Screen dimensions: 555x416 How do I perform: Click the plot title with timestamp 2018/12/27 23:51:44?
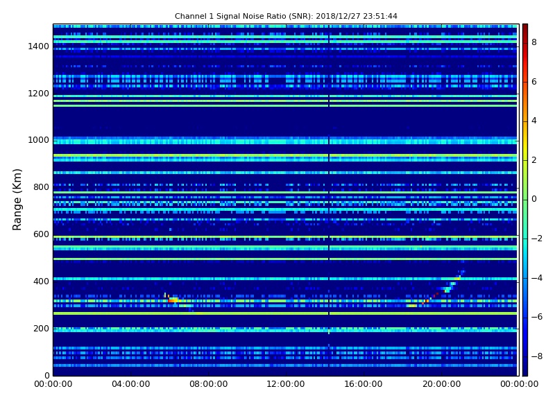pyautogui.click(x=286, y=16)
